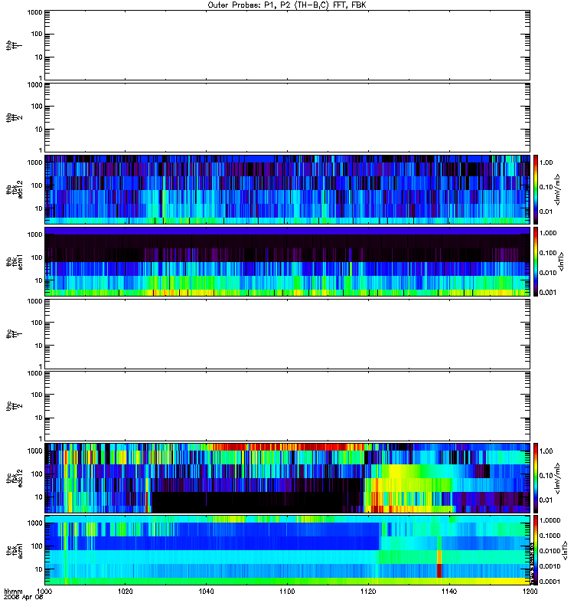Click the "thb fff 2" panel axis label
This screenshot has width=574, height=613.
click(14, 118)
